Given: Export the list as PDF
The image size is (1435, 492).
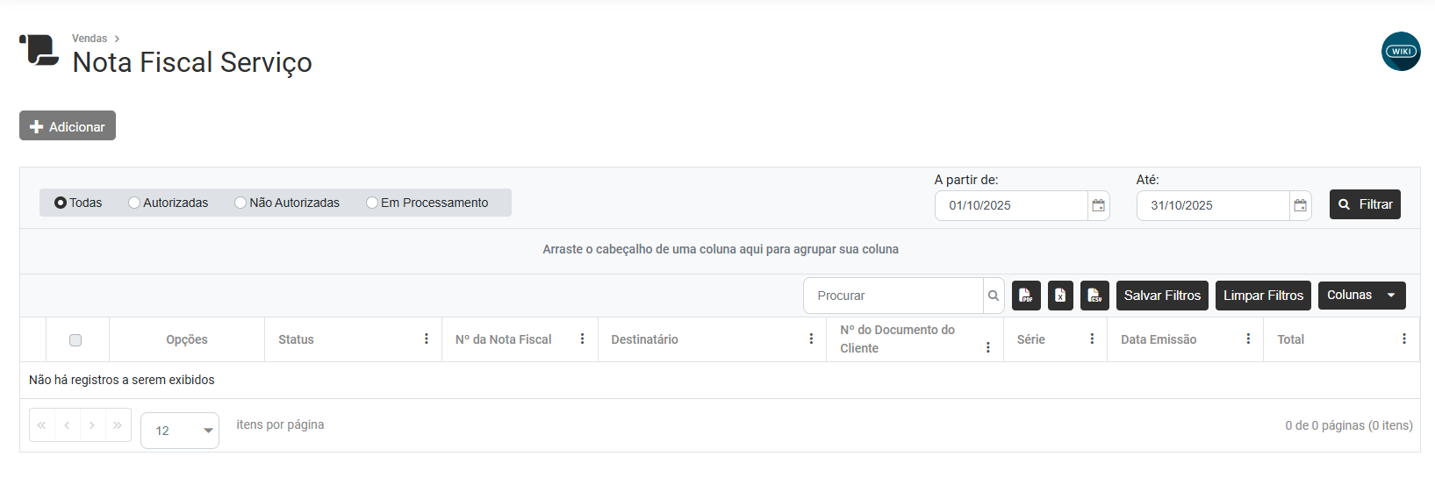Looking at the screenshot, I should 1025,296.
